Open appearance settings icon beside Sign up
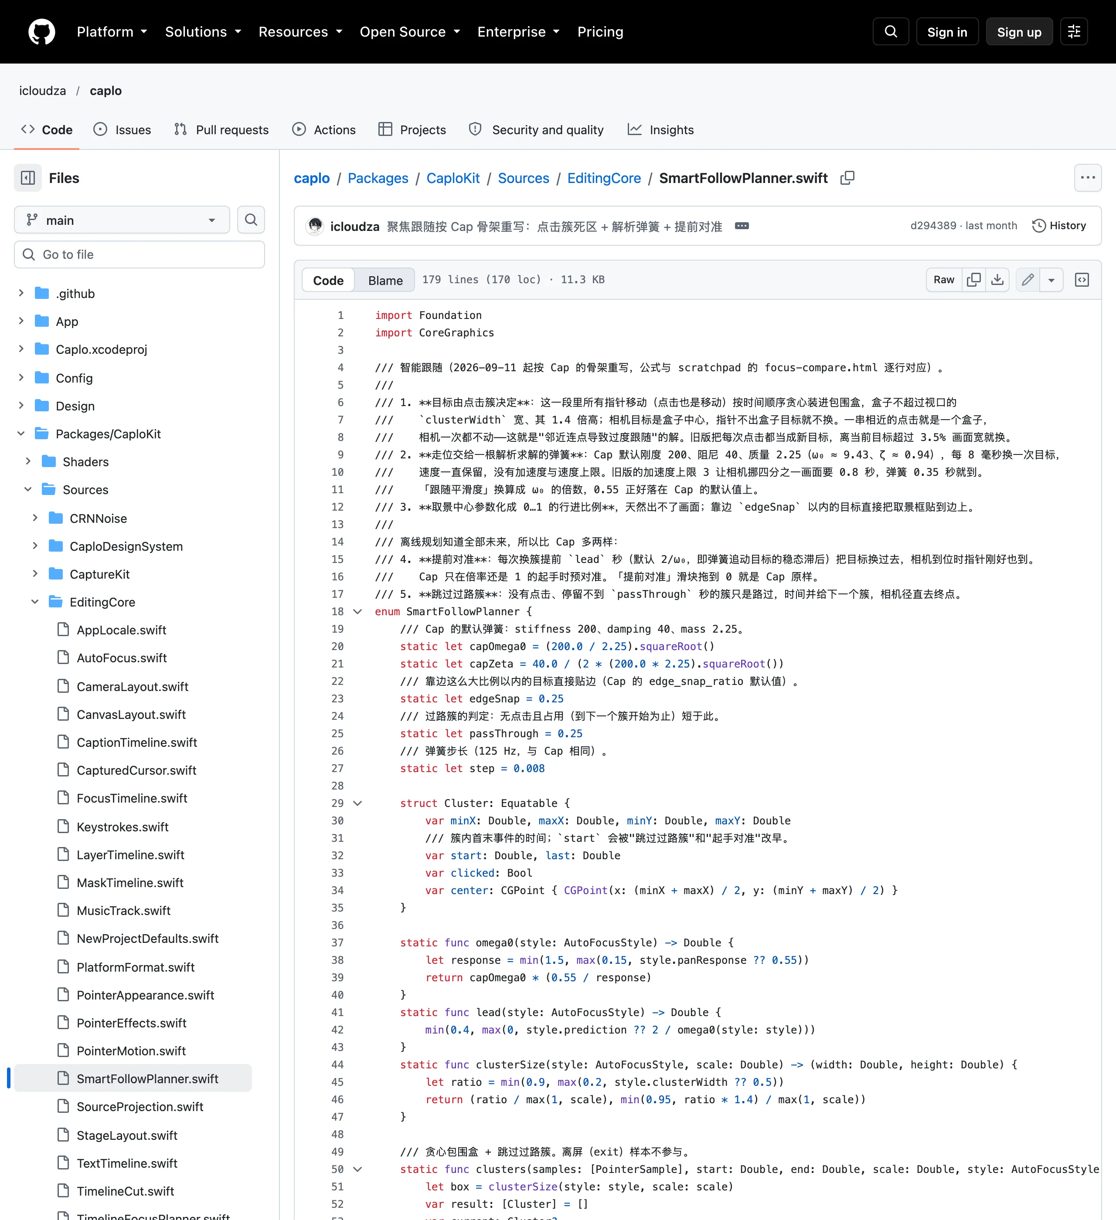The width and height of the screenshot is (1116, 1220). pos(1074,31)
